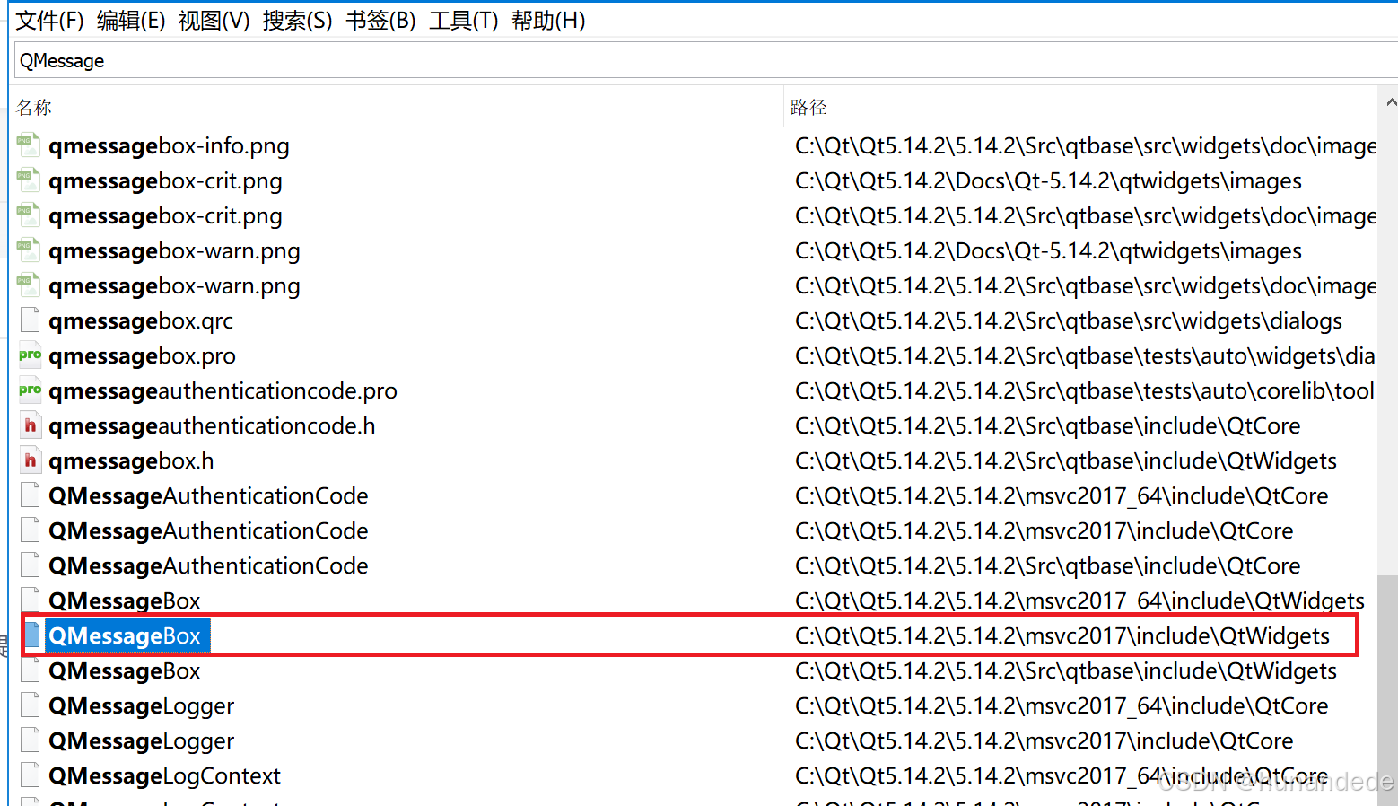Click the PNG icon for qmessagebox-warn.png
1398x806 pixels.
(29, 250)
